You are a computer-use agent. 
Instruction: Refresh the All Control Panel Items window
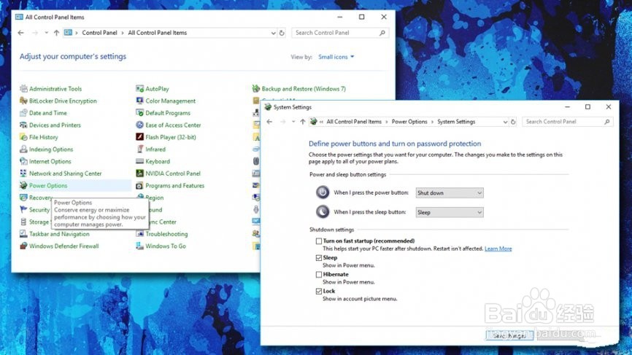point(282,33)
